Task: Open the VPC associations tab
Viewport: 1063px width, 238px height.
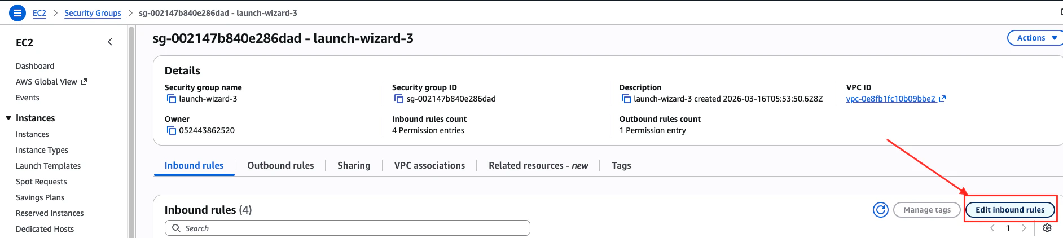Action: (x=429, y=165)
